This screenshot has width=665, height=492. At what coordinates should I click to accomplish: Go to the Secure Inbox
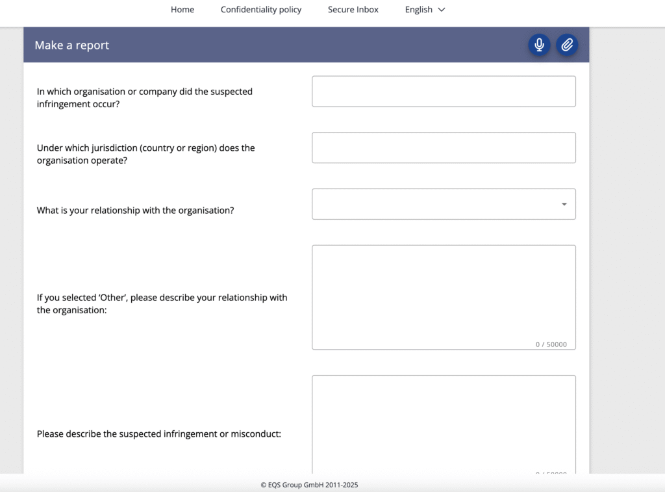pyautogui.click(x=353, y=9)
